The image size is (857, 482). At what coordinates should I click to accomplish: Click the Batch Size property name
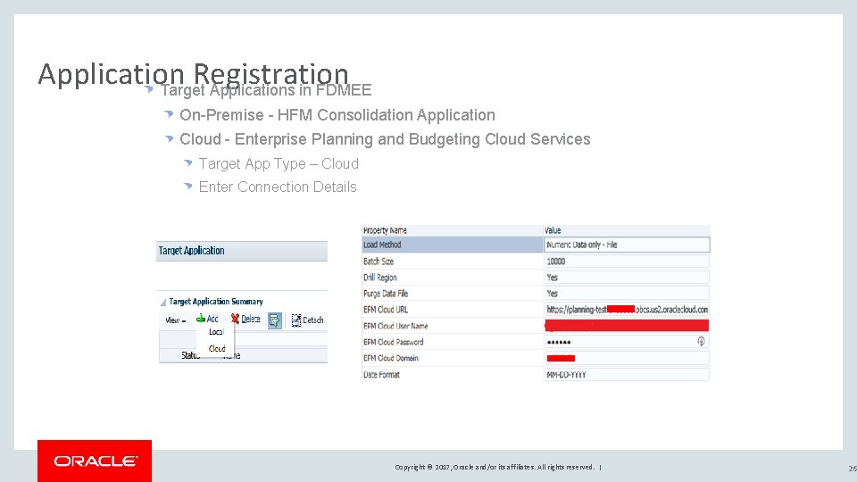379,262
